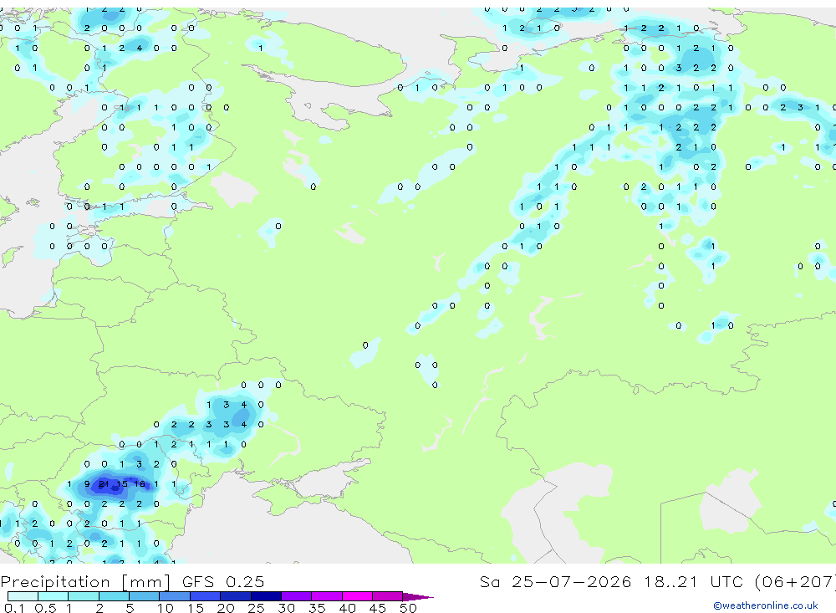Click the legend label '40'
The height and width of the screenshot is (613, 836).
[x=347, y=608]
